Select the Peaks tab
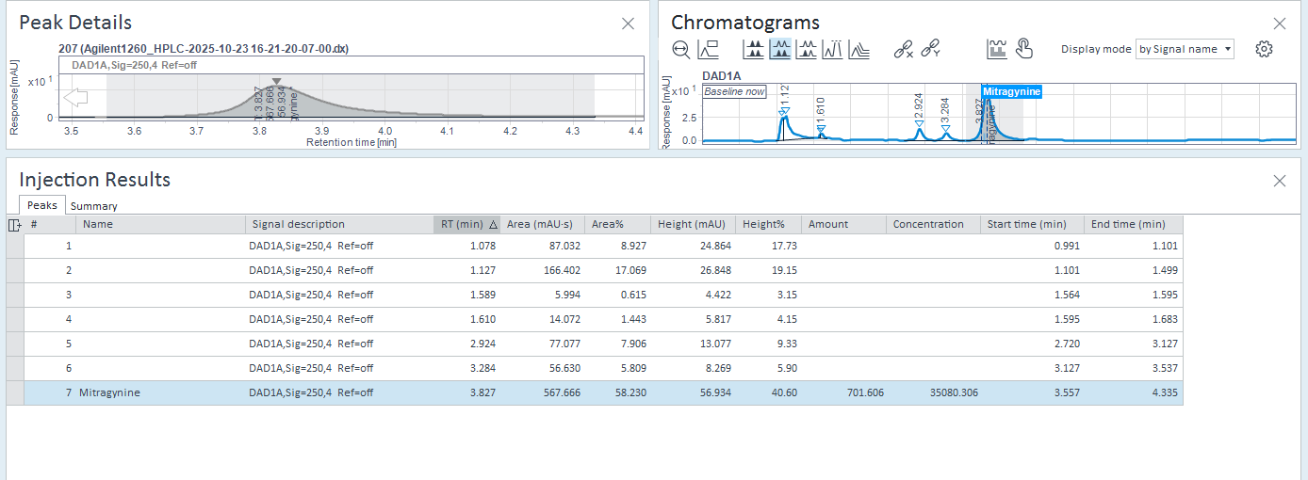This screenshot has width=1308, height=480. pos(41,205)
